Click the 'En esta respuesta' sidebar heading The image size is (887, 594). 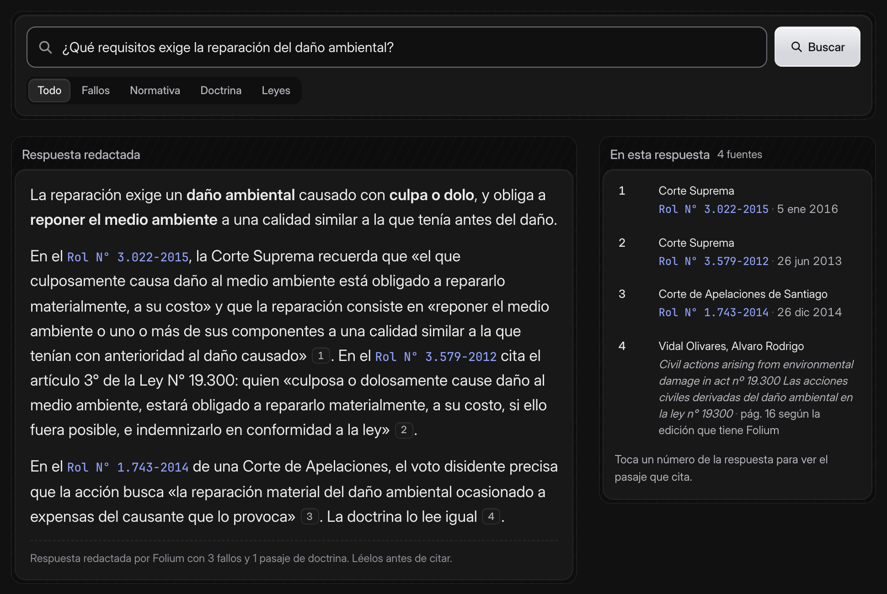pos(660,154)
